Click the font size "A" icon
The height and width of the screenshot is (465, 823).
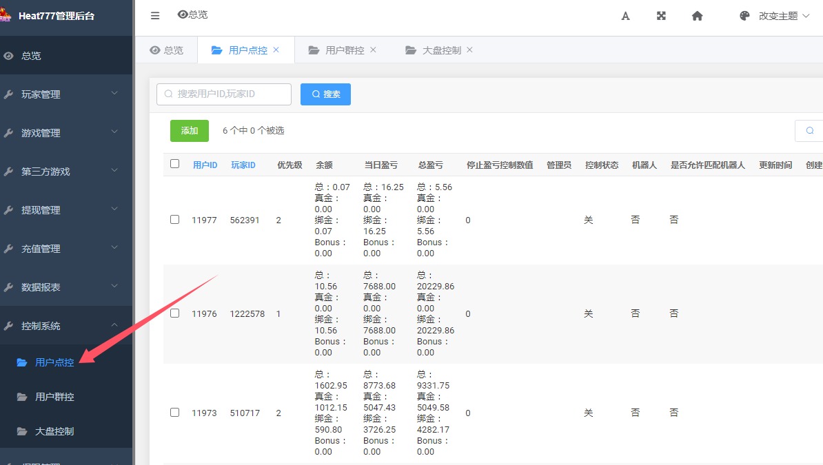point(624,15)
